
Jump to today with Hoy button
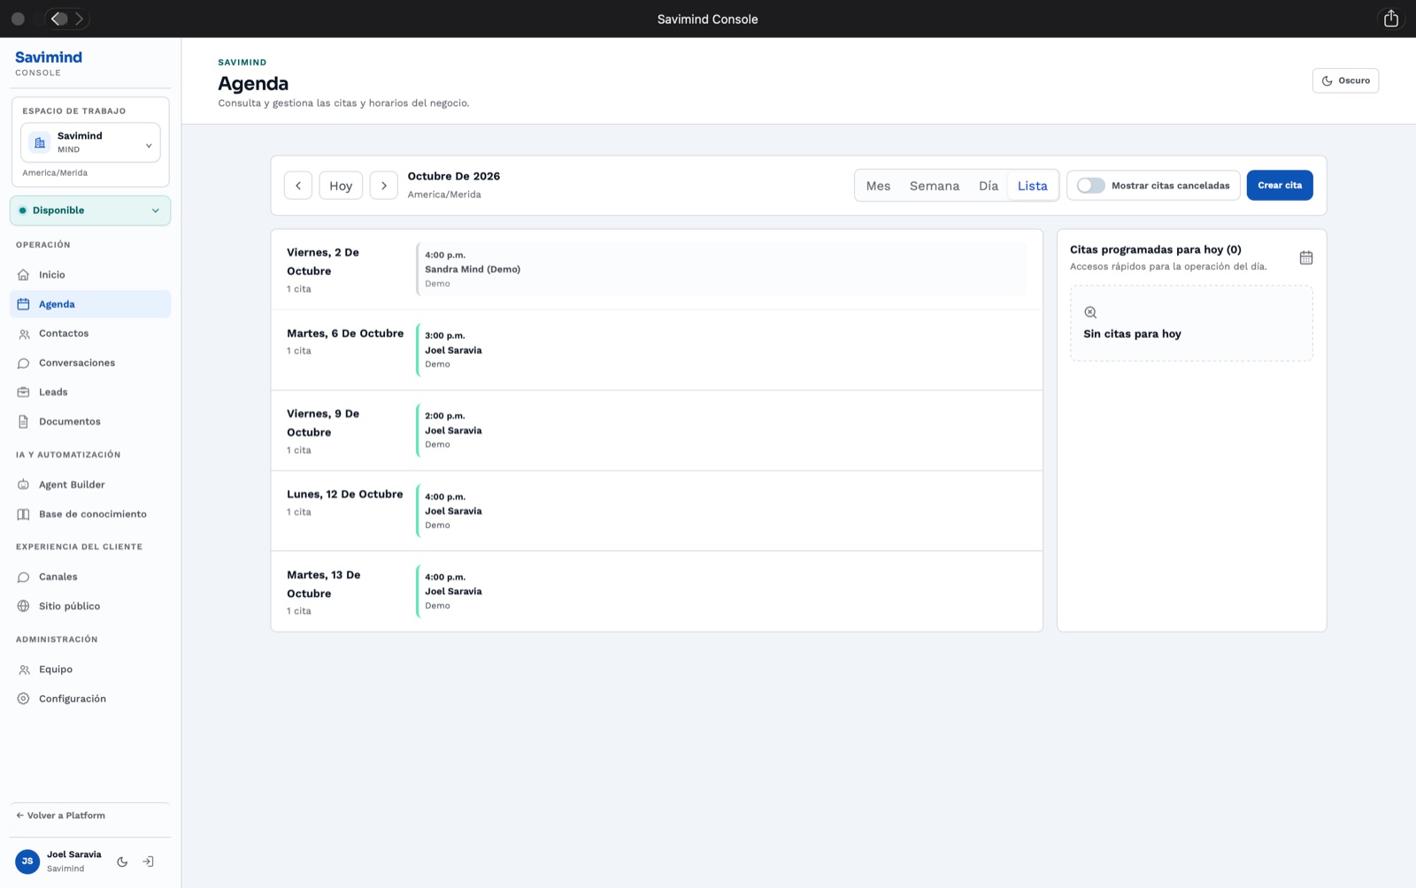[341, 186]
